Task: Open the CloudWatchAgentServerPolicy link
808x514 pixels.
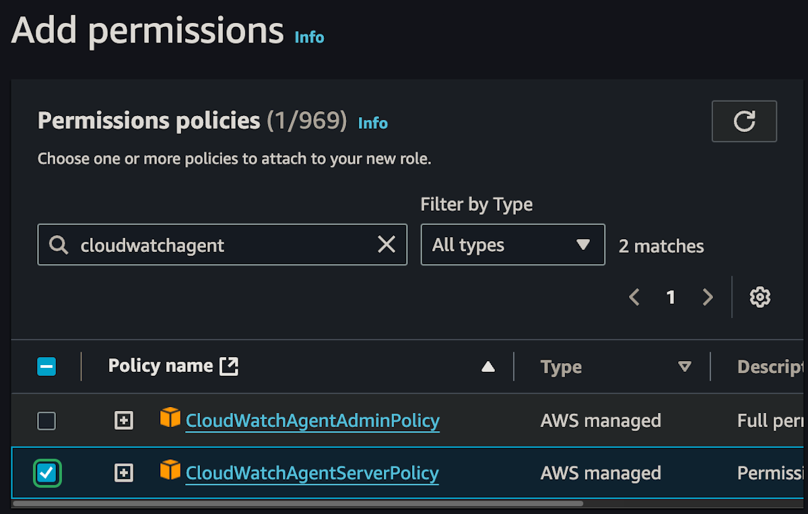Action: point(312,473)
